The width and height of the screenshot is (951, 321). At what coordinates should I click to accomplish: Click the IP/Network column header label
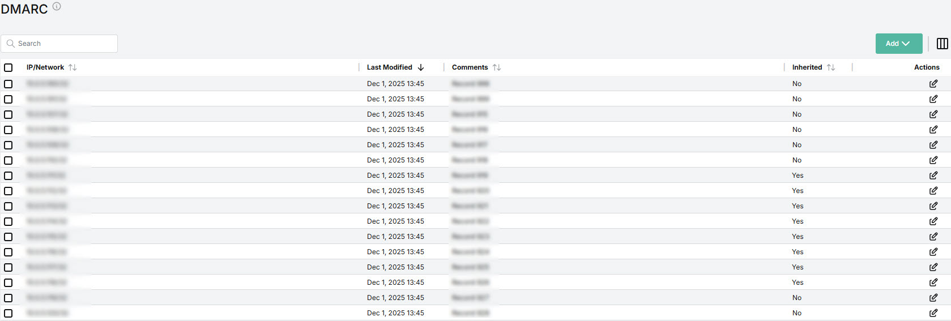point(45,67)
